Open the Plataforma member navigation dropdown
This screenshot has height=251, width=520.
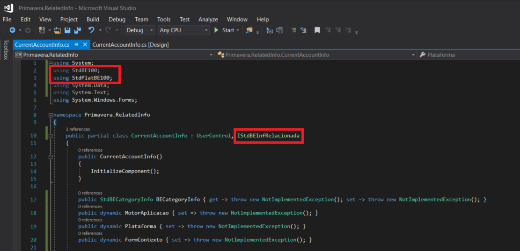[468, 55]
